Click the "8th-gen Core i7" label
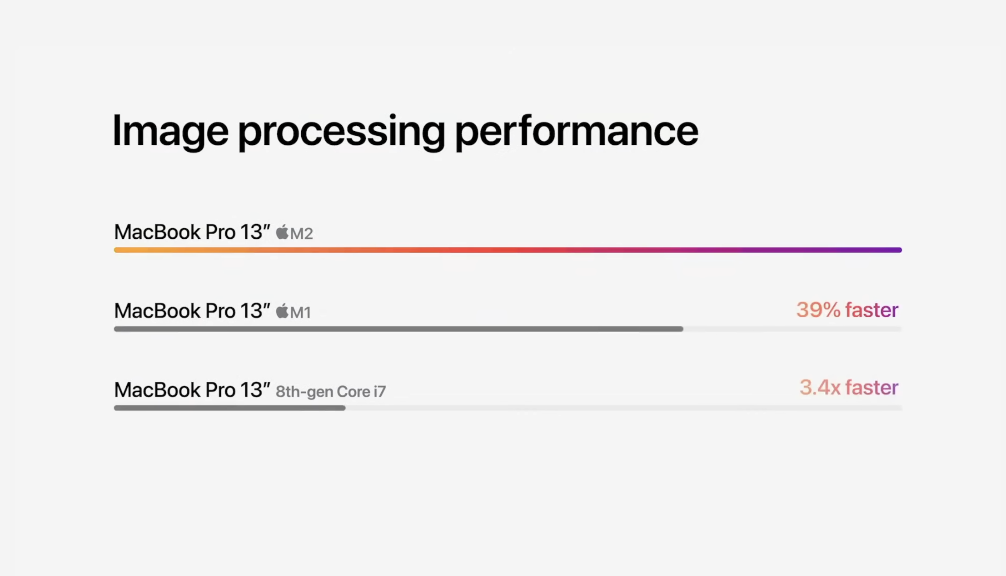 point(331,391)
